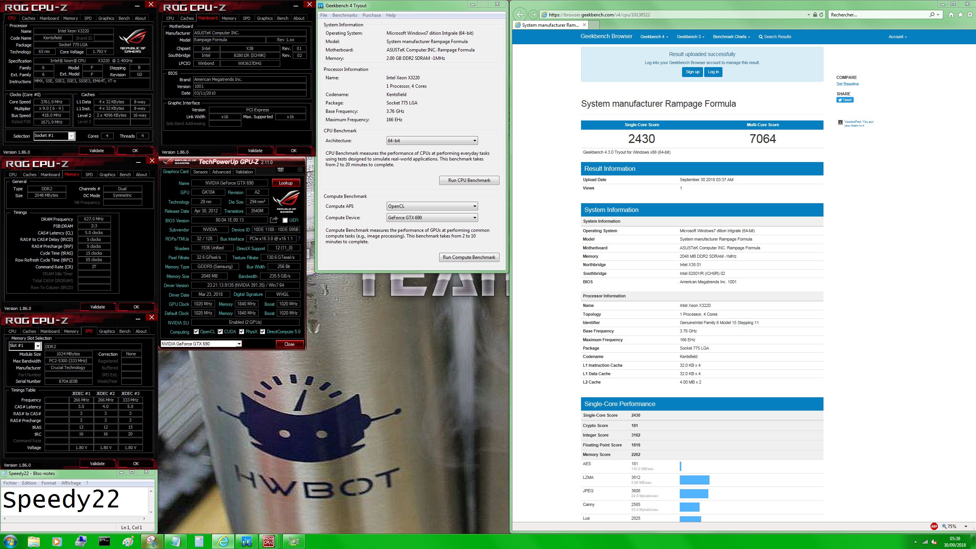
Task: Switch to the Advanced tab in GPU-Z
Action: (221, 172)
